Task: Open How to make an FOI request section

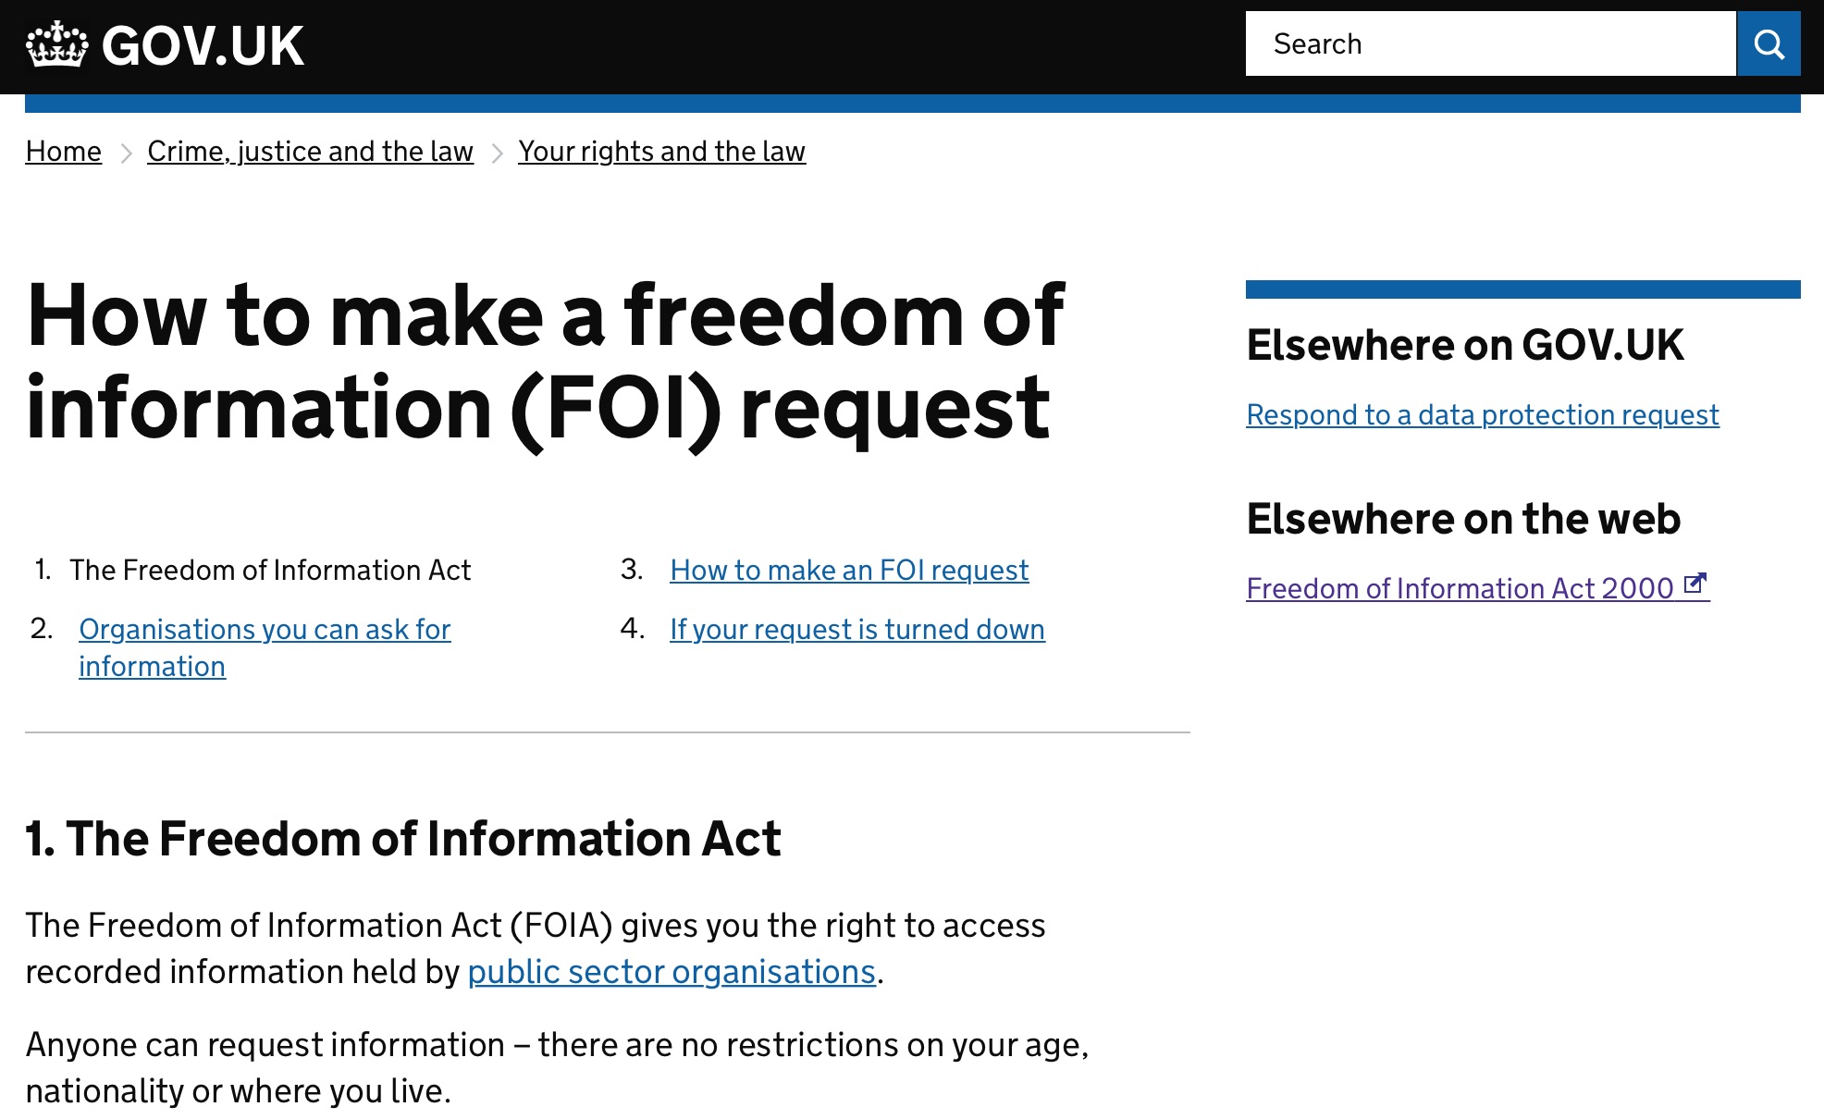Action: coord(849,570)
